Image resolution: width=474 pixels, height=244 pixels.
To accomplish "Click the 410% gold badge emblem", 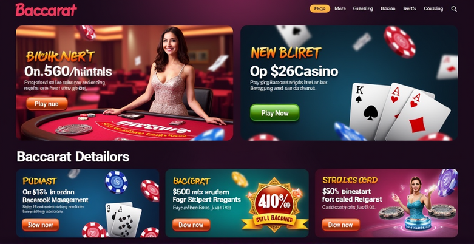I will (x=274, y=205).
